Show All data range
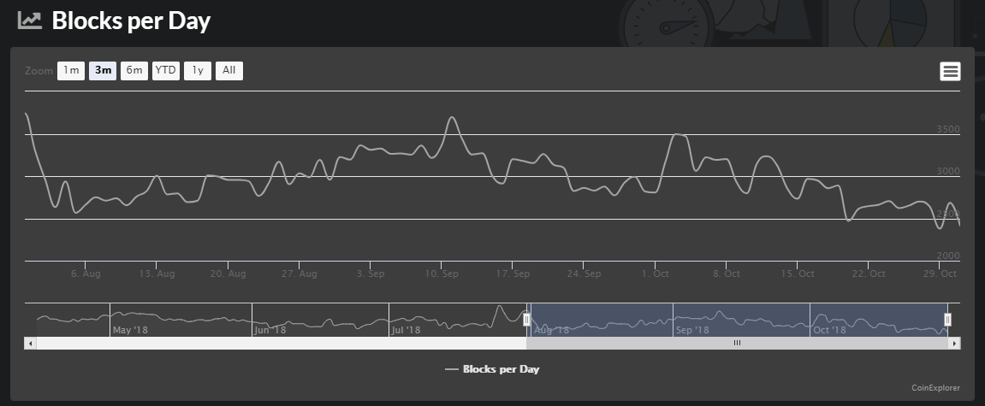Image resolution: width=985 pixels, height=406 pixels. click(229, 71)
